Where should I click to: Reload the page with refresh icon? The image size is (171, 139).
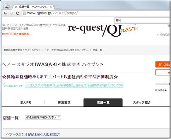tap(18, 13)
